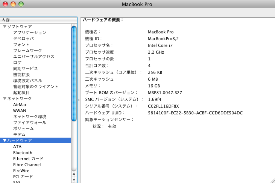
Task: Select Fibre Channel item
Action: [27, 165]
